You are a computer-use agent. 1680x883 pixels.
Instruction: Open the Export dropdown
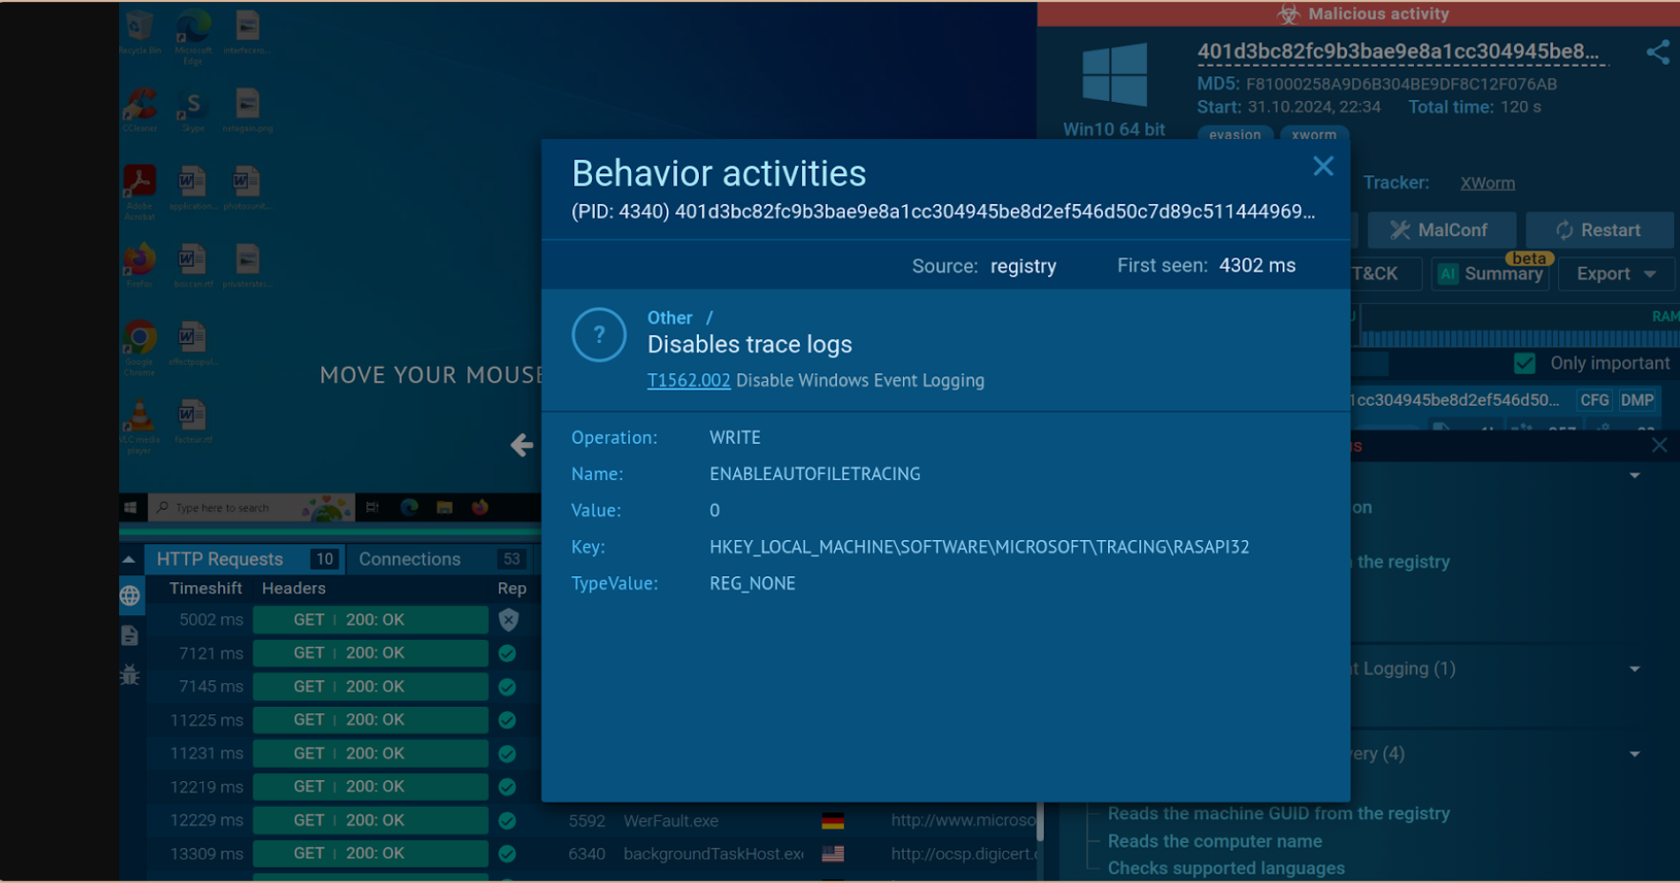1615,274
